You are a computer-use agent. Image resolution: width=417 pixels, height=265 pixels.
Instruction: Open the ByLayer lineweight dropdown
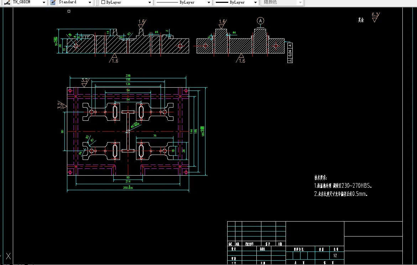[x=255, y=2]
